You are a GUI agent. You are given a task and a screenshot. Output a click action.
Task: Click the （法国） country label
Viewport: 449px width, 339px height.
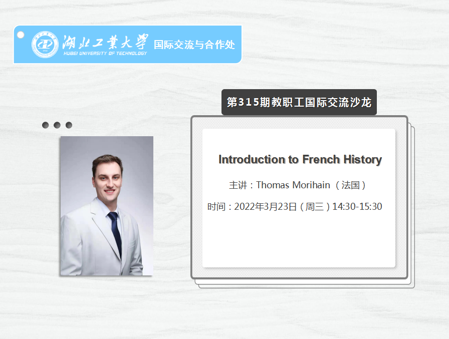tap(351, 185)
